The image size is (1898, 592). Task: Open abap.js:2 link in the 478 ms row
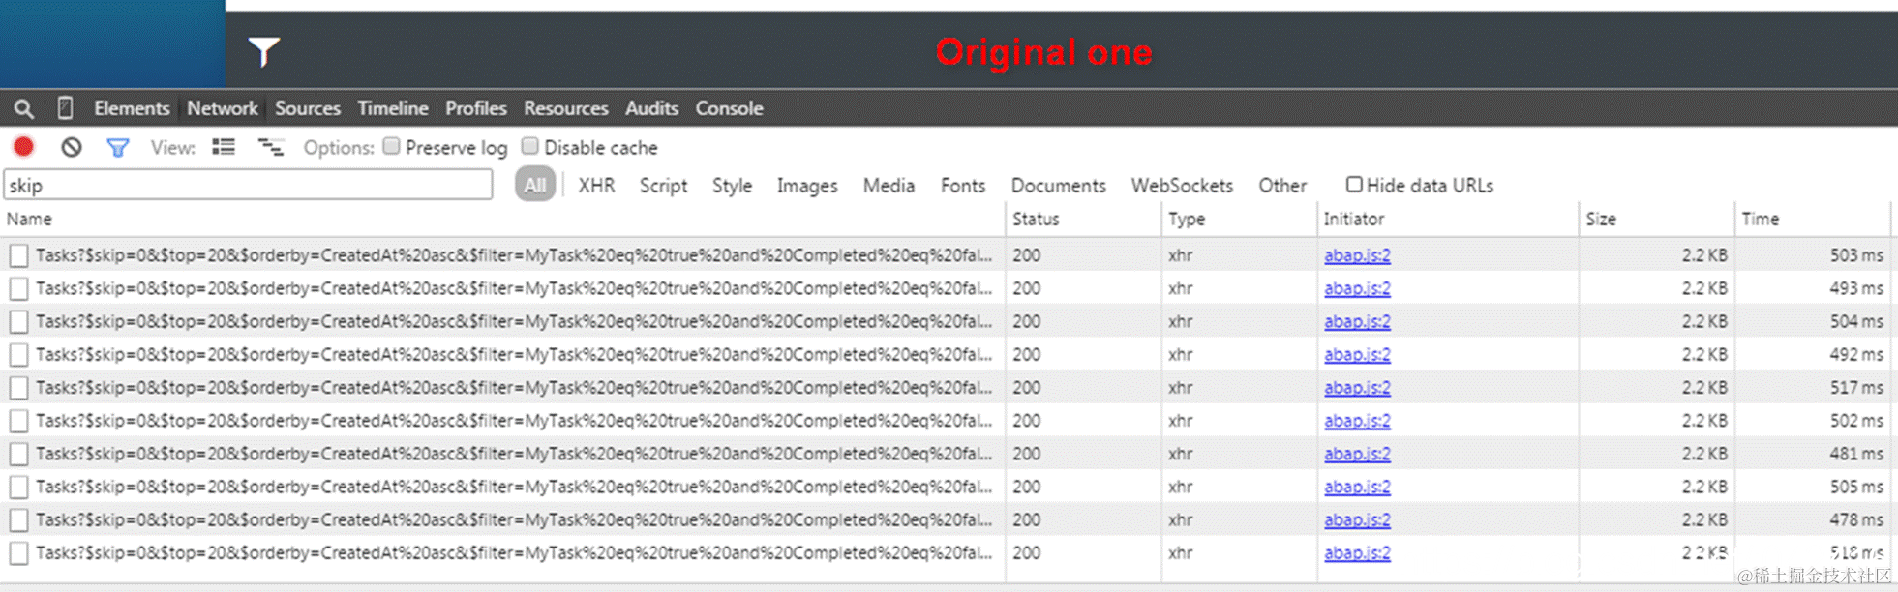point(1357,519)
